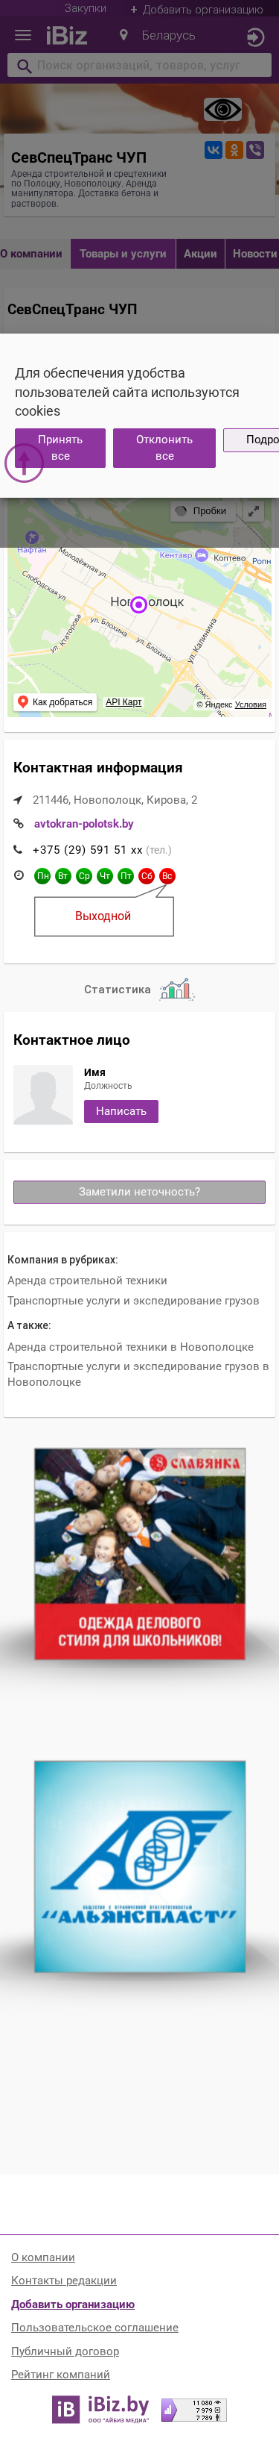
Task: Switch to the Акции tab
Action: [200, 253]
